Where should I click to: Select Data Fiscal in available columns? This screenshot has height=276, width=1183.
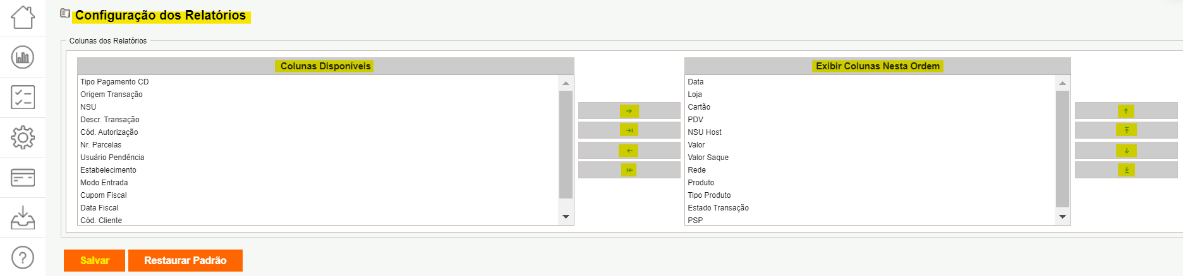318,208
